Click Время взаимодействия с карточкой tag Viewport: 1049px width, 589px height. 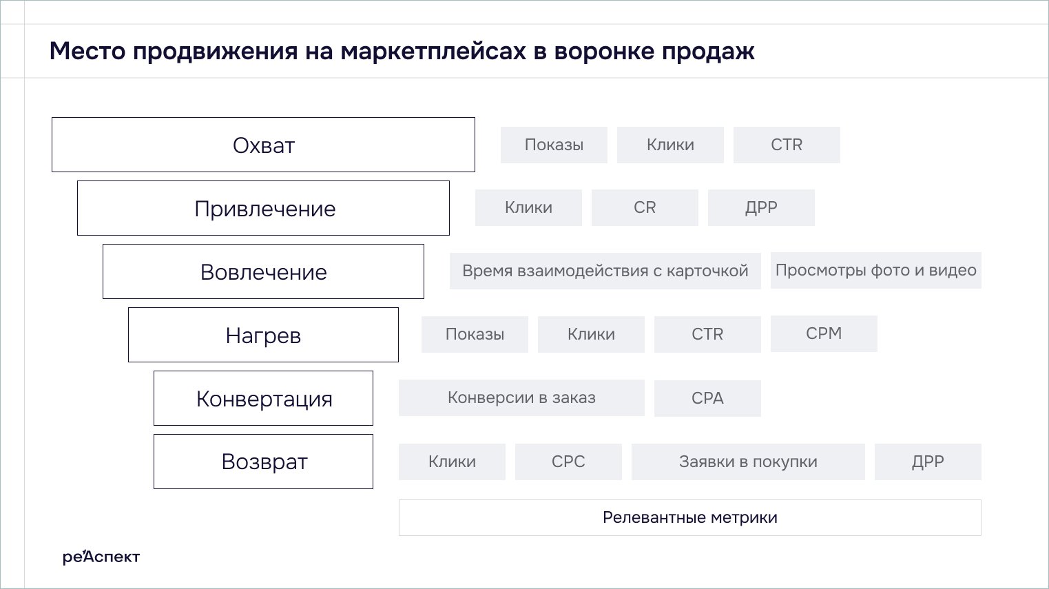[x=605, y=271]
